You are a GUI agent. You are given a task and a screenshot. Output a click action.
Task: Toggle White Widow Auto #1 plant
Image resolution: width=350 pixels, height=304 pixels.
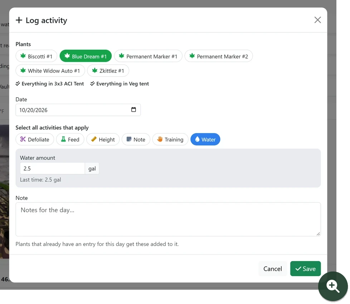[50, 71]
